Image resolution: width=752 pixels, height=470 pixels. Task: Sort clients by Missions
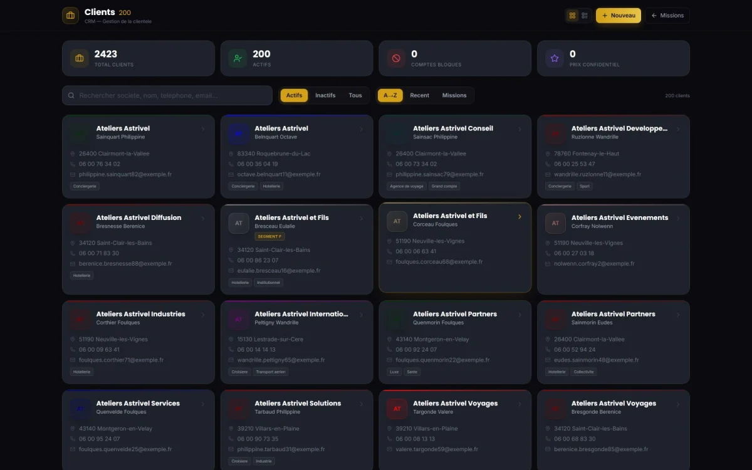(x=454, y=95)
